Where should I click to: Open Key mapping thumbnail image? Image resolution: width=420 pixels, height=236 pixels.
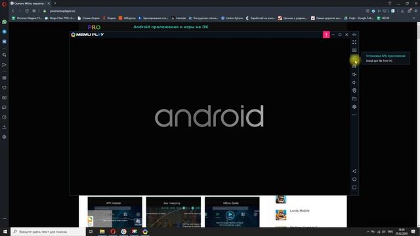pos(173,212)
